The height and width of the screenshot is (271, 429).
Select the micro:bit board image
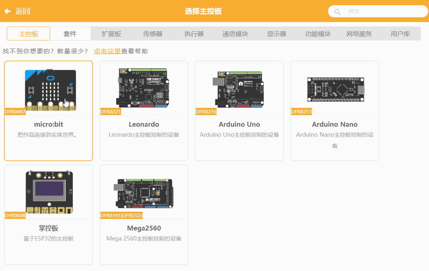(x=51, y=90)
